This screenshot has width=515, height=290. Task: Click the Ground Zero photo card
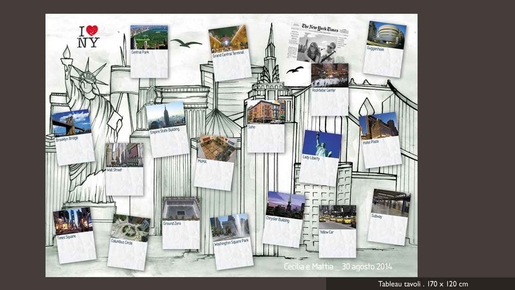tap(181, 223)
